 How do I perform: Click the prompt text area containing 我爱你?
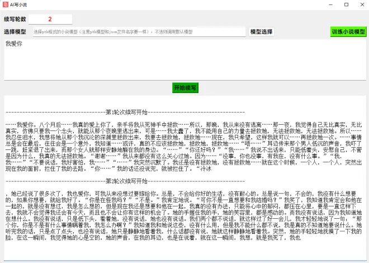coord(185,60)
